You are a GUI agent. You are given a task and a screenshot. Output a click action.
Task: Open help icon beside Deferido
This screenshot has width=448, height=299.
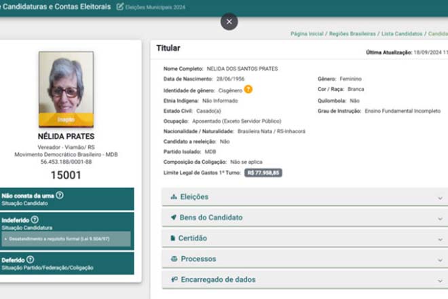(x=31, y=260)
